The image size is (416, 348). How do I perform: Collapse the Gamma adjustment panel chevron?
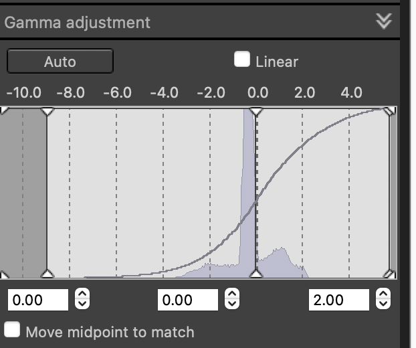(383, 21)
